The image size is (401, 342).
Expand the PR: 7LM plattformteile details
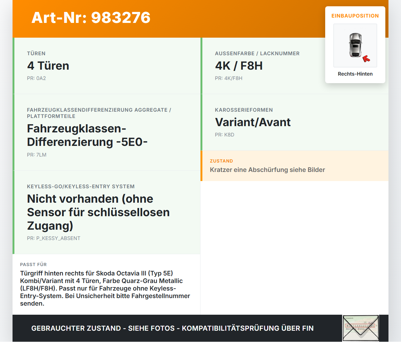[x=37, y=155]
